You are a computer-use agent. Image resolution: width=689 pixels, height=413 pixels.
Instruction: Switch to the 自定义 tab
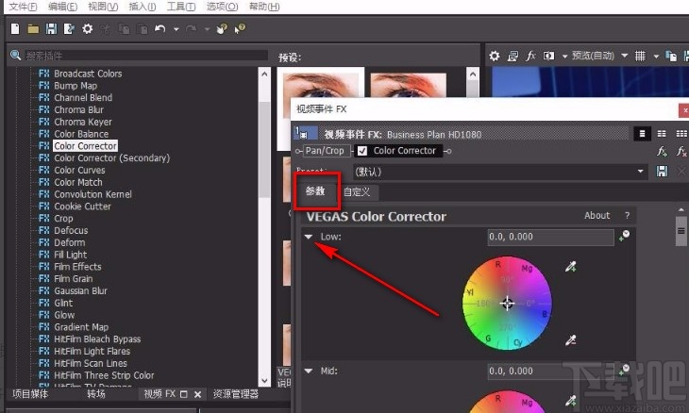(x=357, y=191)
